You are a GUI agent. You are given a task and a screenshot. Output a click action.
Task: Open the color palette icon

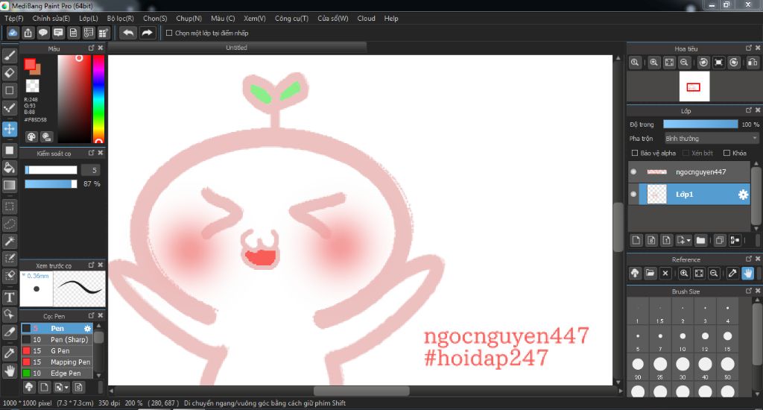31,137
